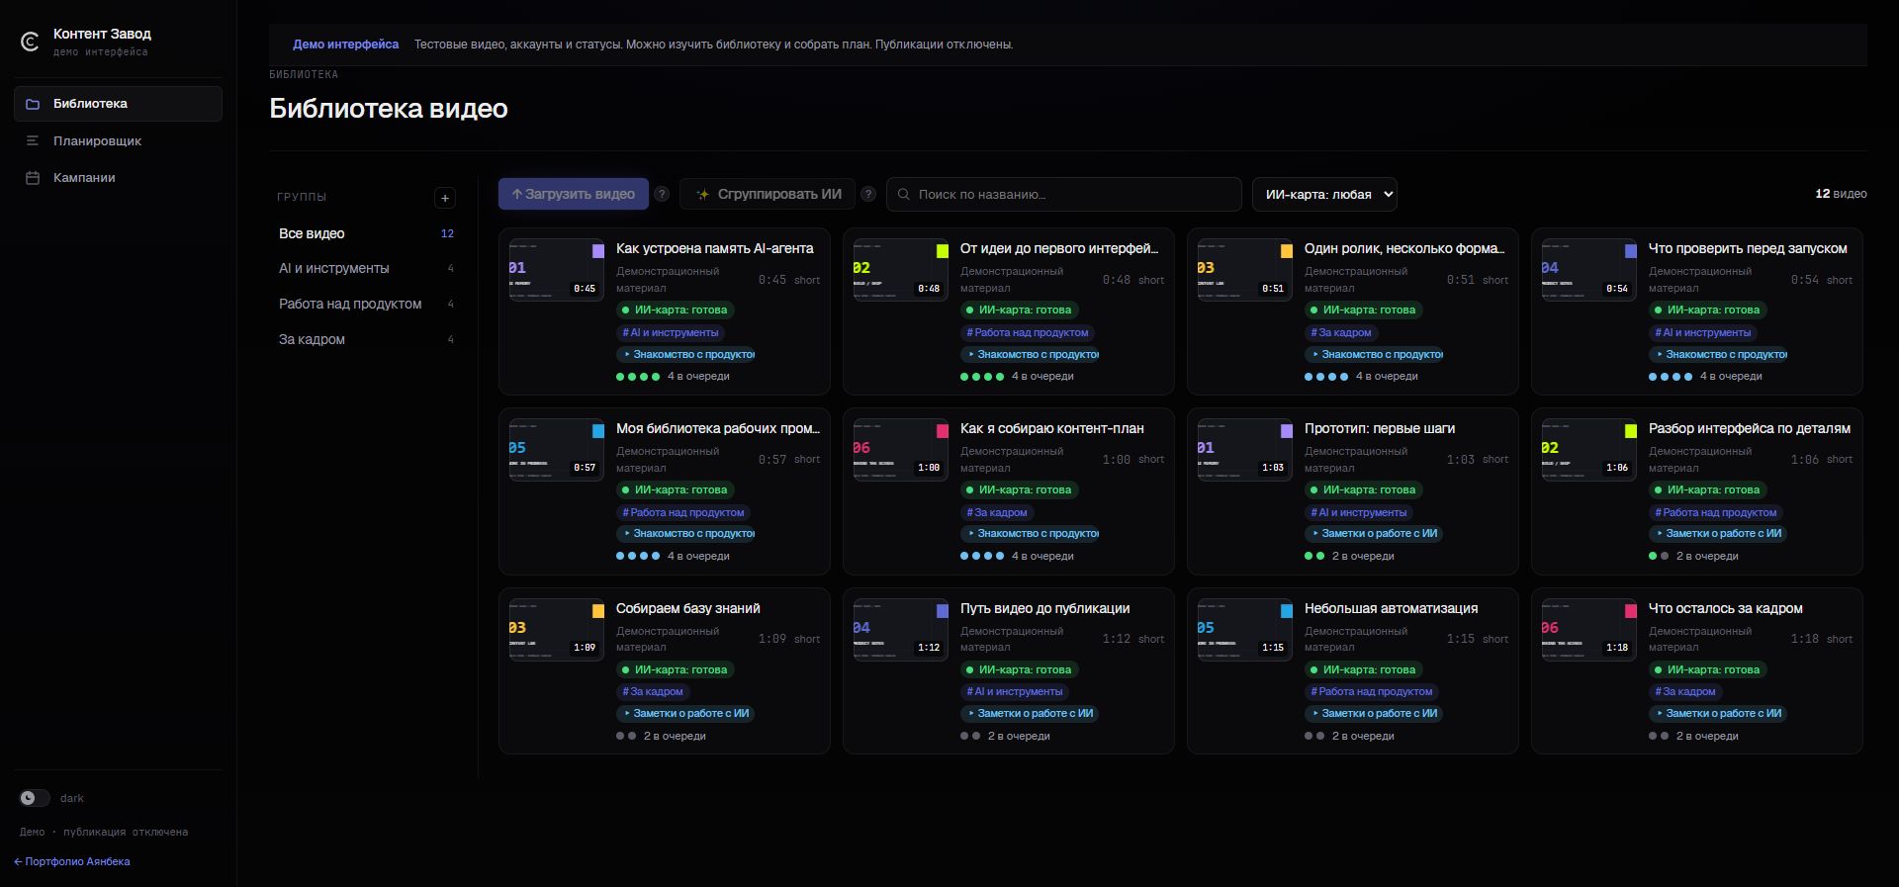The height and width of the screenshot is (887, 1899).
Task: Select the Все видео group
Action: (366, 233)
